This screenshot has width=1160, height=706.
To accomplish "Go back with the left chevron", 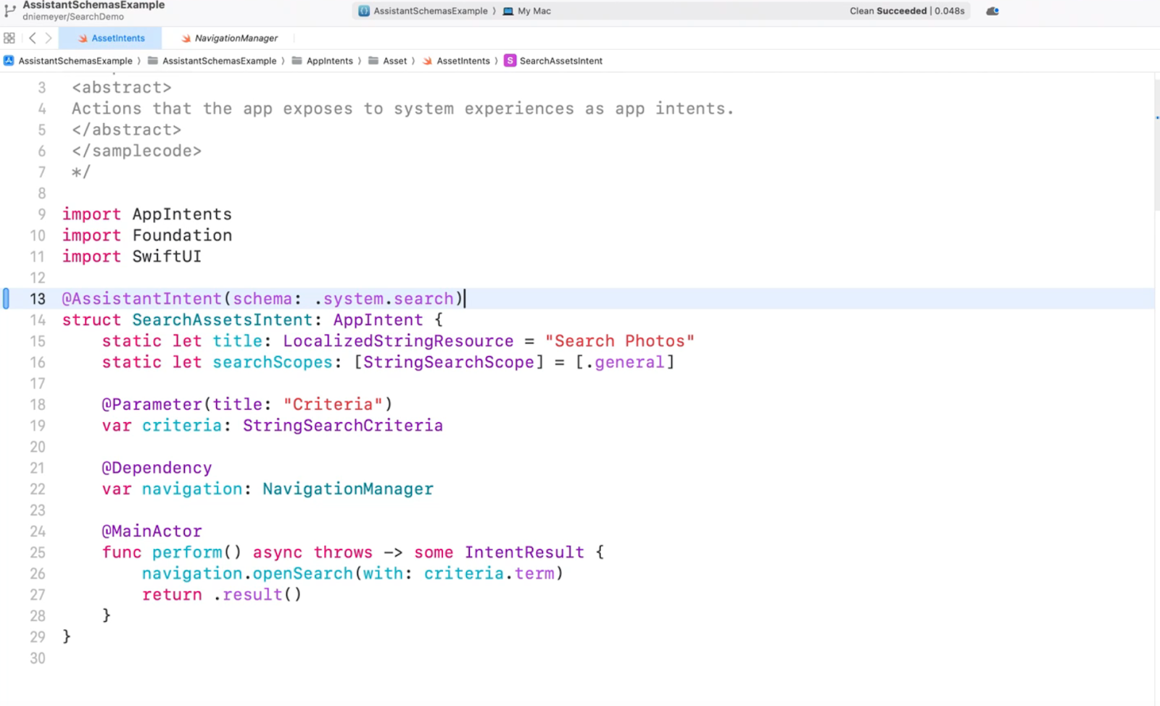I will point(33,38).
